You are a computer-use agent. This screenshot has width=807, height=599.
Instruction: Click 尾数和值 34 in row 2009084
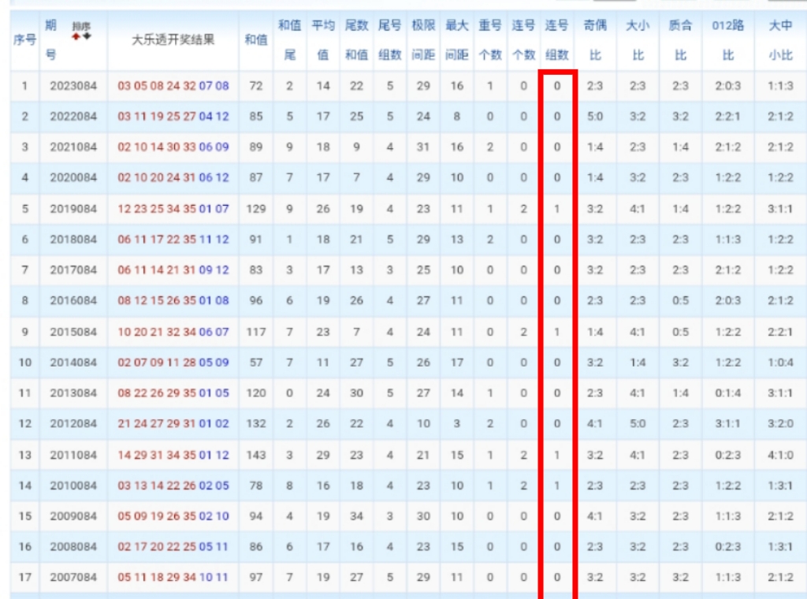(x=356, y=516)
